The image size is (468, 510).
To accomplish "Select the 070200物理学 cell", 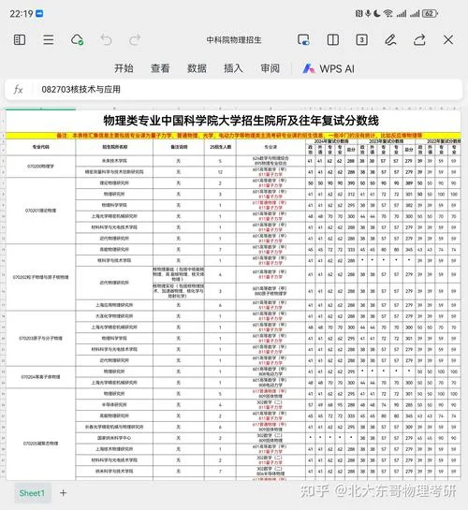I will 40,167.
